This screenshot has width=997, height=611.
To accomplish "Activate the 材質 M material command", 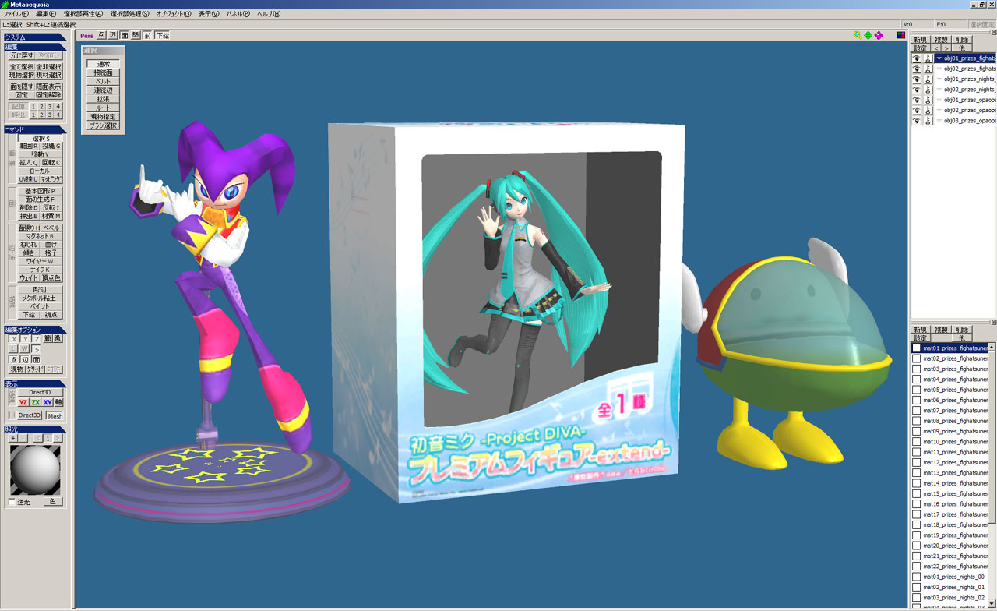I will pyautogui.click(x=52, y=216).
